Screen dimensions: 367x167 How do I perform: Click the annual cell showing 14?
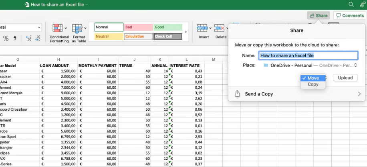click(159, 71)
